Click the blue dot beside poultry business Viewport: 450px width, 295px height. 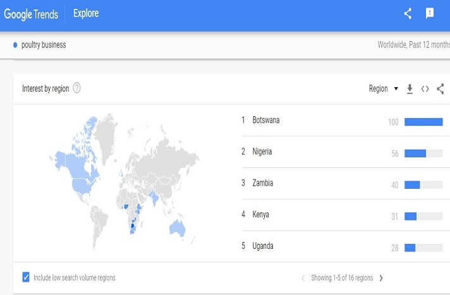click(15, 45)
